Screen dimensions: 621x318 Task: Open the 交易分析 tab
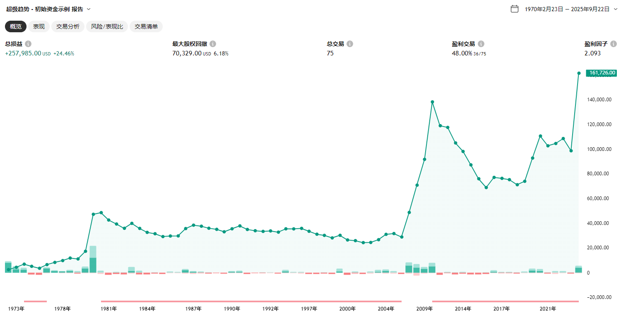point(68,26)
